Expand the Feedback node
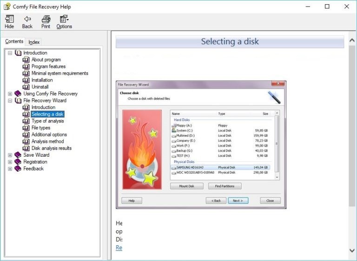This screenshot has height=261, width=357. [x=10, y=169]
